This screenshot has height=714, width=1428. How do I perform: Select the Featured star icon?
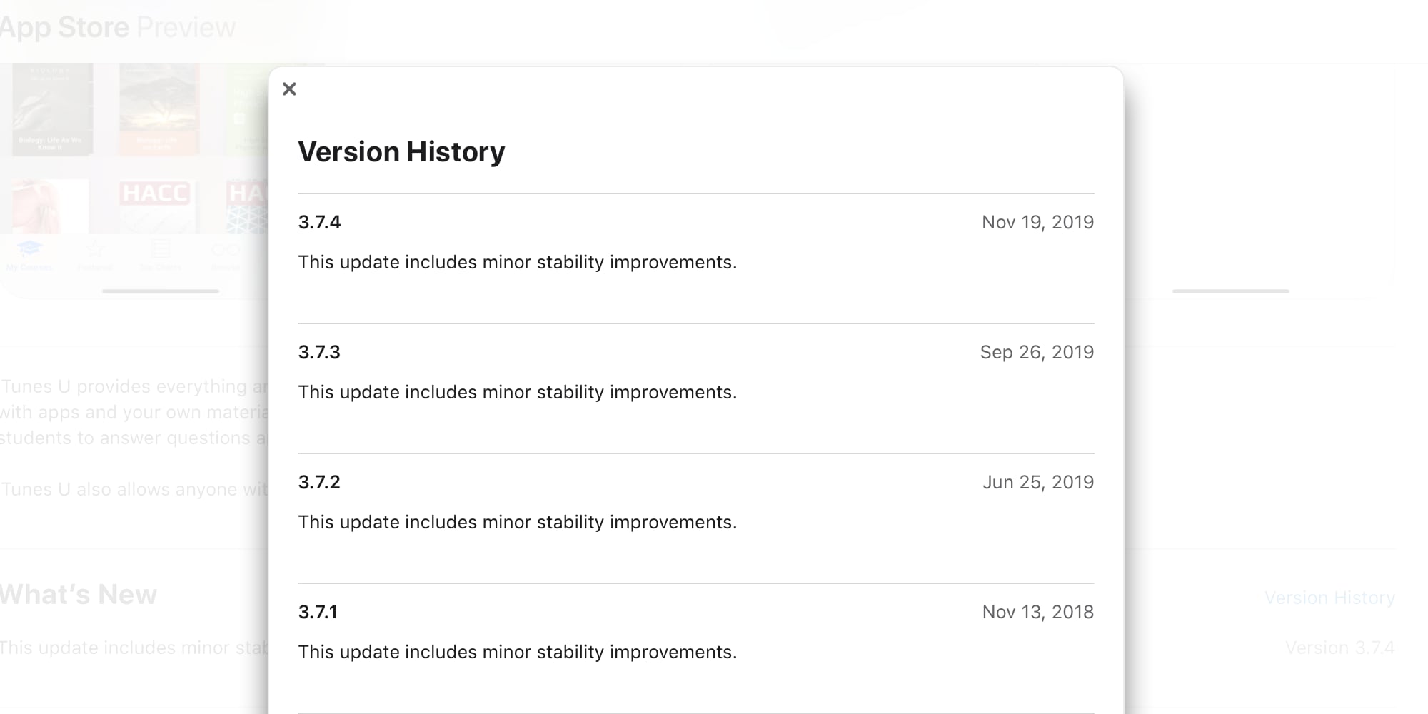pyautogui.click(x=95, y=250)
